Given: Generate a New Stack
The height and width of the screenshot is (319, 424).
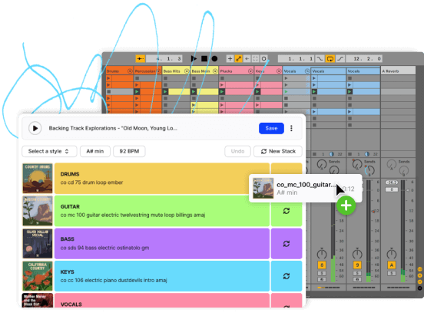Looking at the screenshot, I should click(x=278, y=151).
